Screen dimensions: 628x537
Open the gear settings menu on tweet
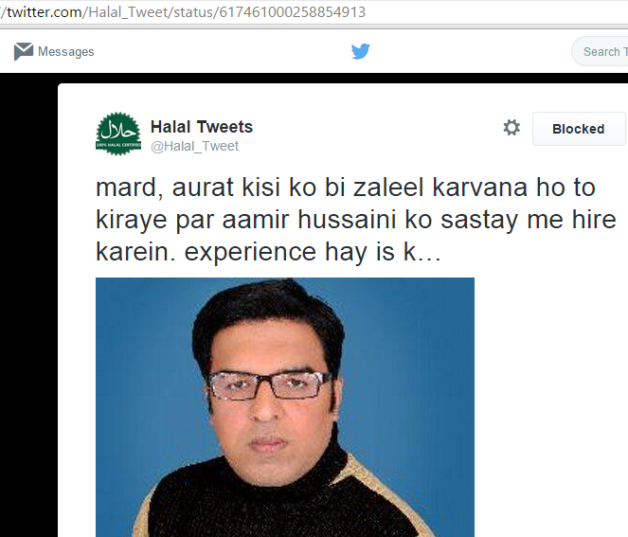click(511, 128)
